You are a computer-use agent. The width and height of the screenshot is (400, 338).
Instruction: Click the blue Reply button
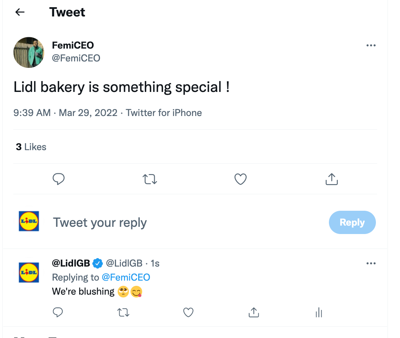pos(352,222)
